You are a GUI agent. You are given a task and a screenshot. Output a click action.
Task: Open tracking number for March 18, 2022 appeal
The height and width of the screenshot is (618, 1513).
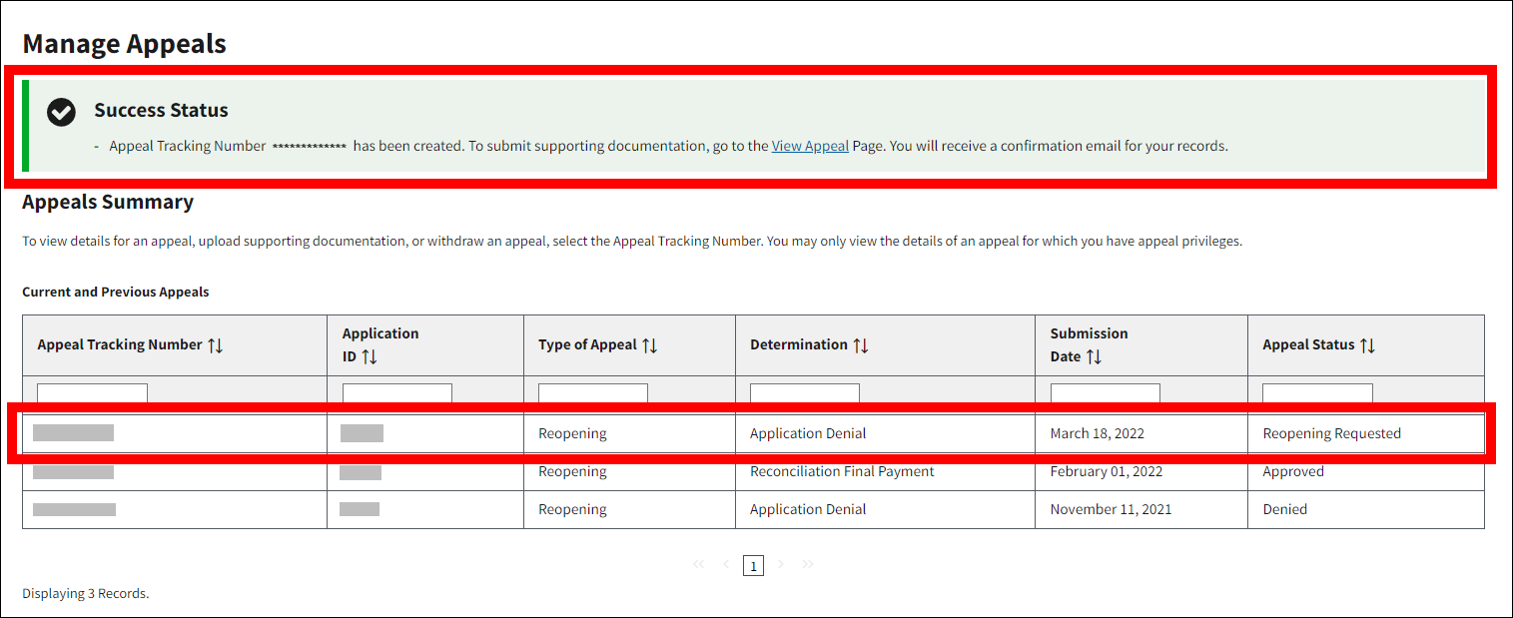click(73, 433)
